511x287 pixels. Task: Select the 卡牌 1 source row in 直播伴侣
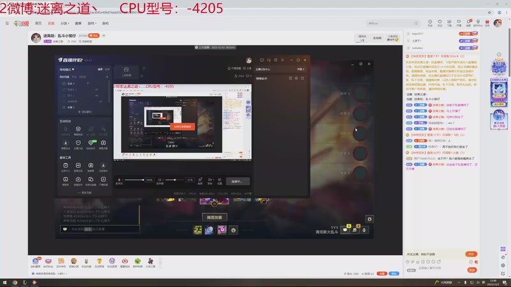83,107
